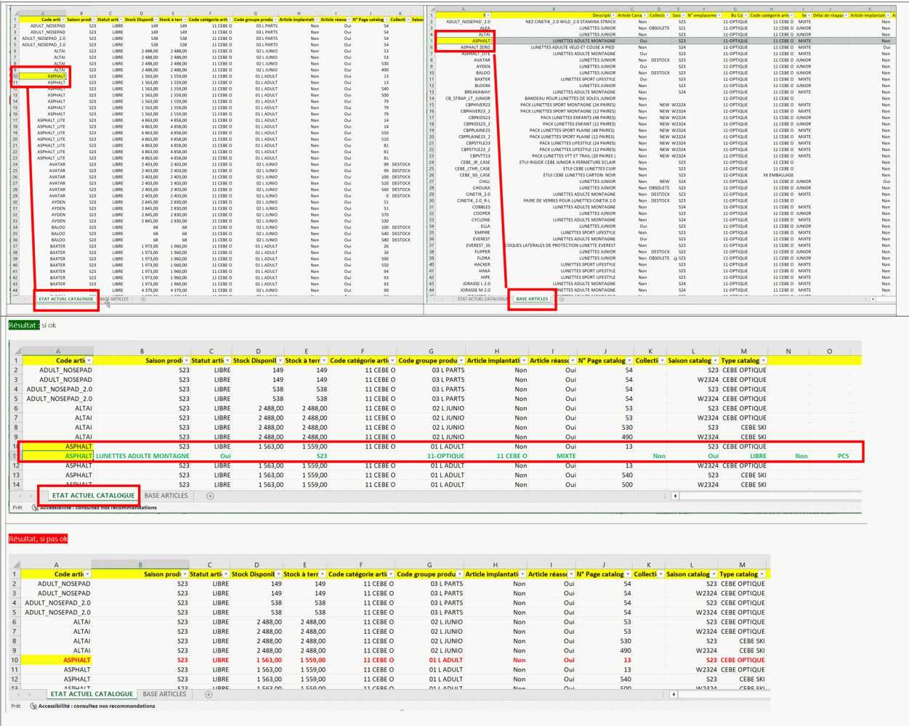This screenshot has width=909, height=726.
Task: Switch to ETAT ACTUEL CATALOGUE tab in 'si pas ok' workbook
Action: pos(92,695)
